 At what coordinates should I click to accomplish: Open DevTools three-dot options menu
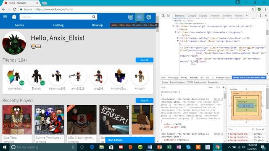click(260, 16)
